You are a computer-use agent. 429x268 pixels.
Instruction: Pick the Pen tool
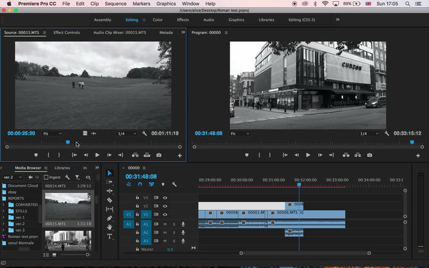coord(110,218)
